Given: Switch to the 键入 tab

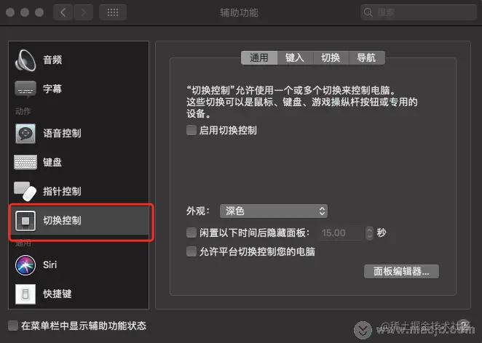Looking at the screenshot, I should [x=295, y=57].
